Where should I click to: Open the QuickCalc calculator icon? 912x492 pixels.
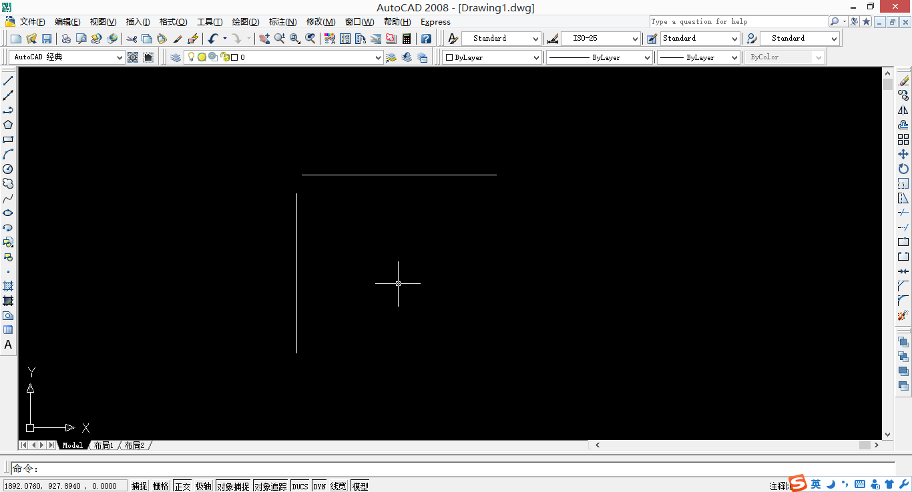point(407,39)
